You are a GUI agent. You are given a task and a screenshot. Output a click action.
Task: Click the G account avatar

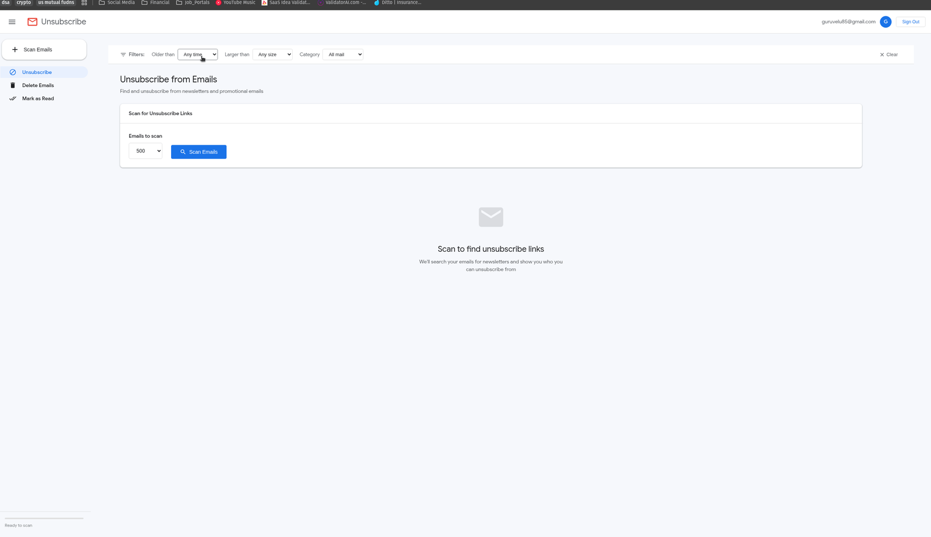[886, 22]
